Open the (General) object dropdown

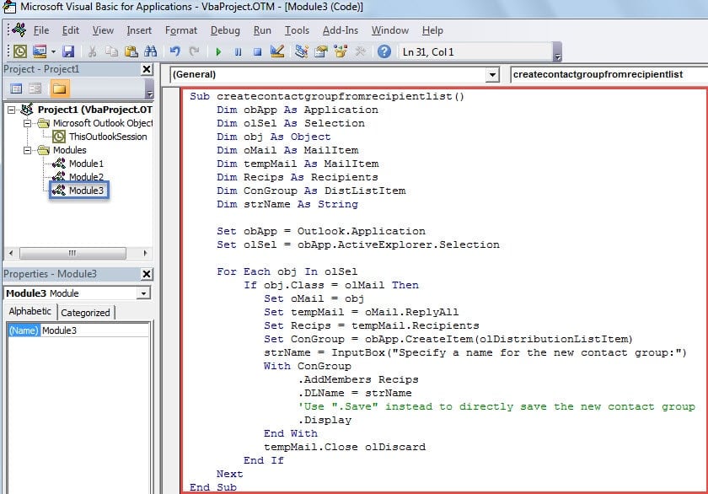coord(492,74)
